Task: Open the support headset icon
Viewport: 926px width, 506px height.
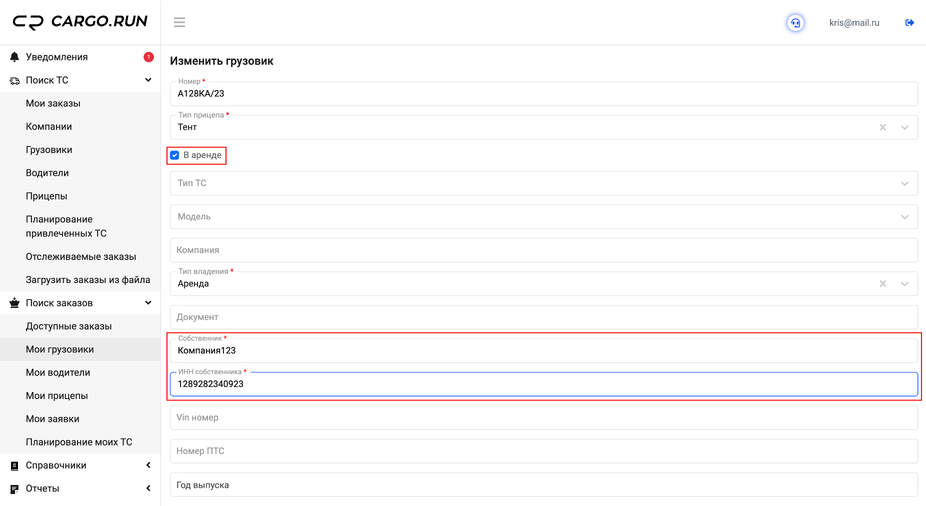Action: tap(795, 23)
